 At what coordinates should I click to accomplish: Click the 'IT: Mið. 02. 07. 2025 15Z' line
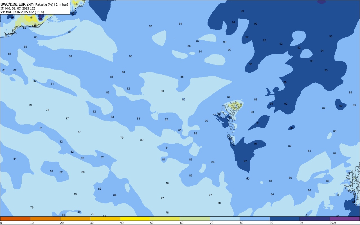coord(18,8)
